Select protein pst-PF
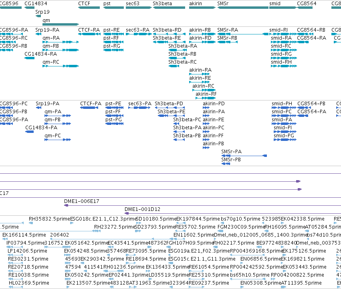The width and height of the screenshot is (341, 289). (x=114, y=116)
